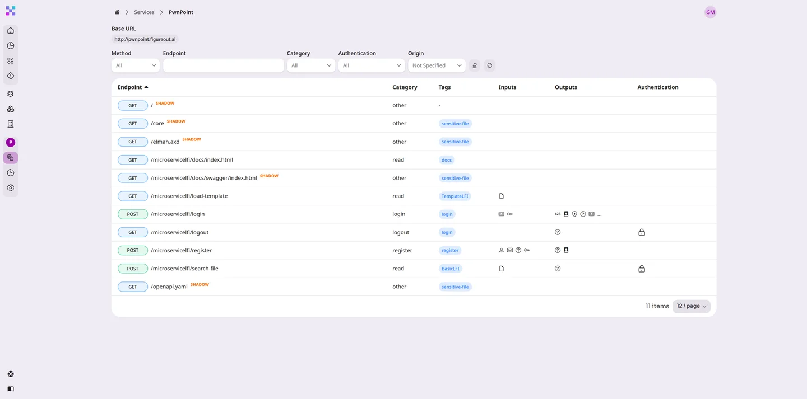
Task: Click the key input icon on the login row
Action: (510, 214)
